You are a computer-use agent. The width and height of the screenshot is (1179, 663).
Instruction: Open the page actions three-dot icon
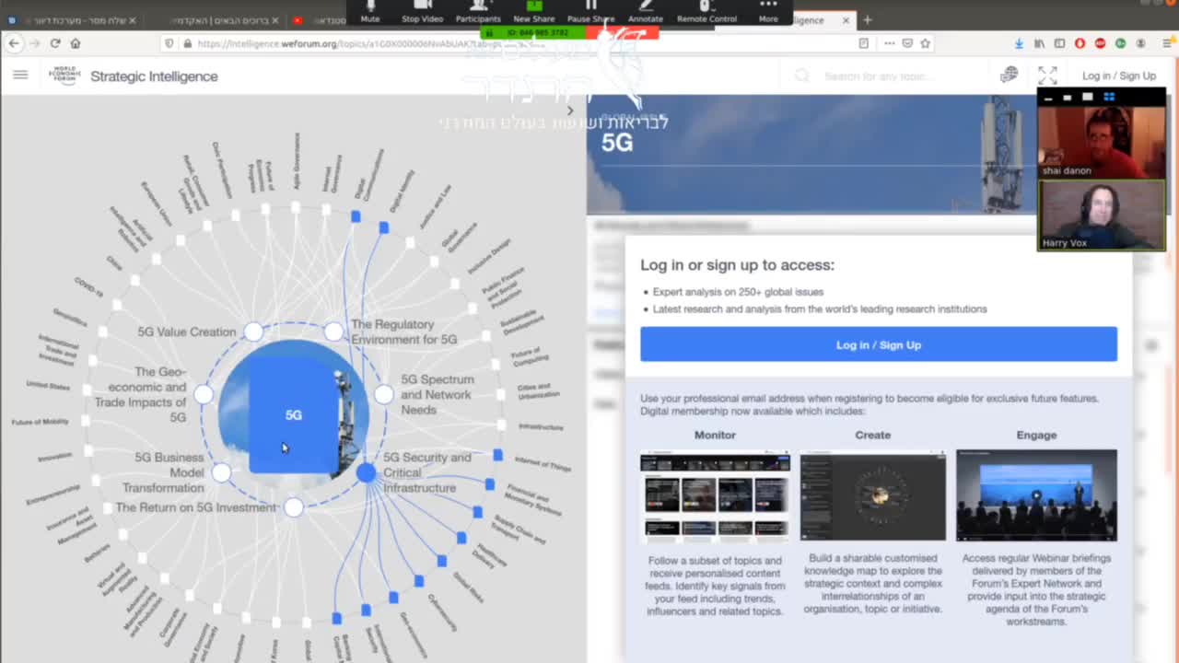pyautogui.click(x=889, y=43)
